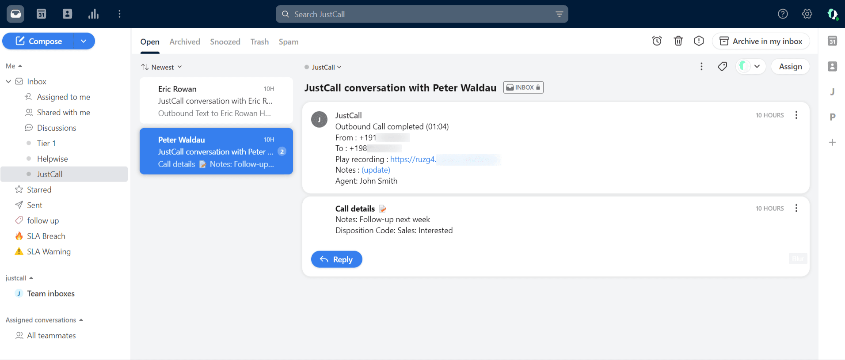
Task: Open the inbox icon in top navigation
Action: point(15,14)
